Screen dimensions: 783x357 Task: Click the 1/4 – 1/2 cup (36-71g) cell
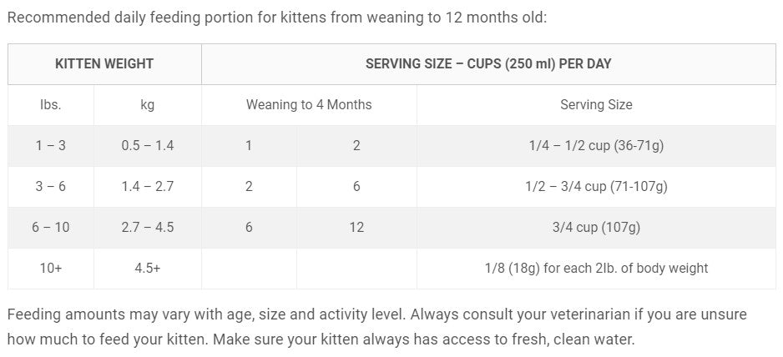pos(596,146)
